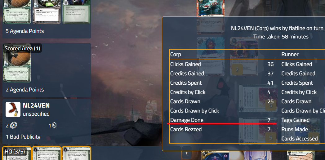Click the Corp column header

[176, 54]
